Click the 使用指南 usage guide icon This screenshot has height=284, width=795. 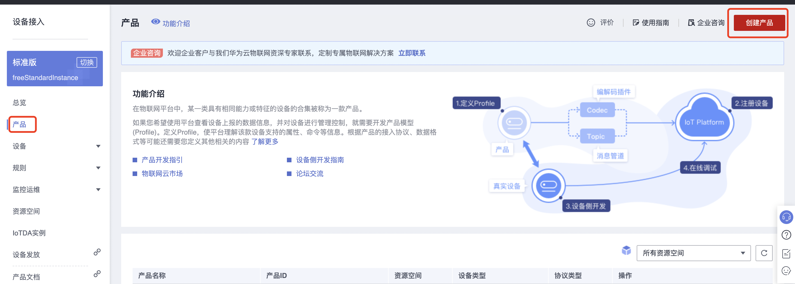pos(636,22)
